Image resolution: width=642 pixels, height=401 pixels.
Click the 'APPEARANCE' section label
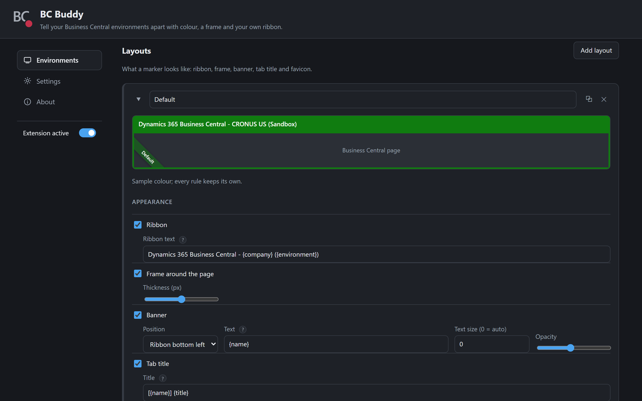(152, 202)
